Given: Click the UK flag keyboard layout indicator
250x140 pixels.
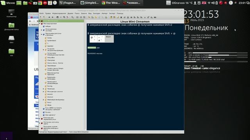Looking at the screenshot, I should (x=204, y=3).
